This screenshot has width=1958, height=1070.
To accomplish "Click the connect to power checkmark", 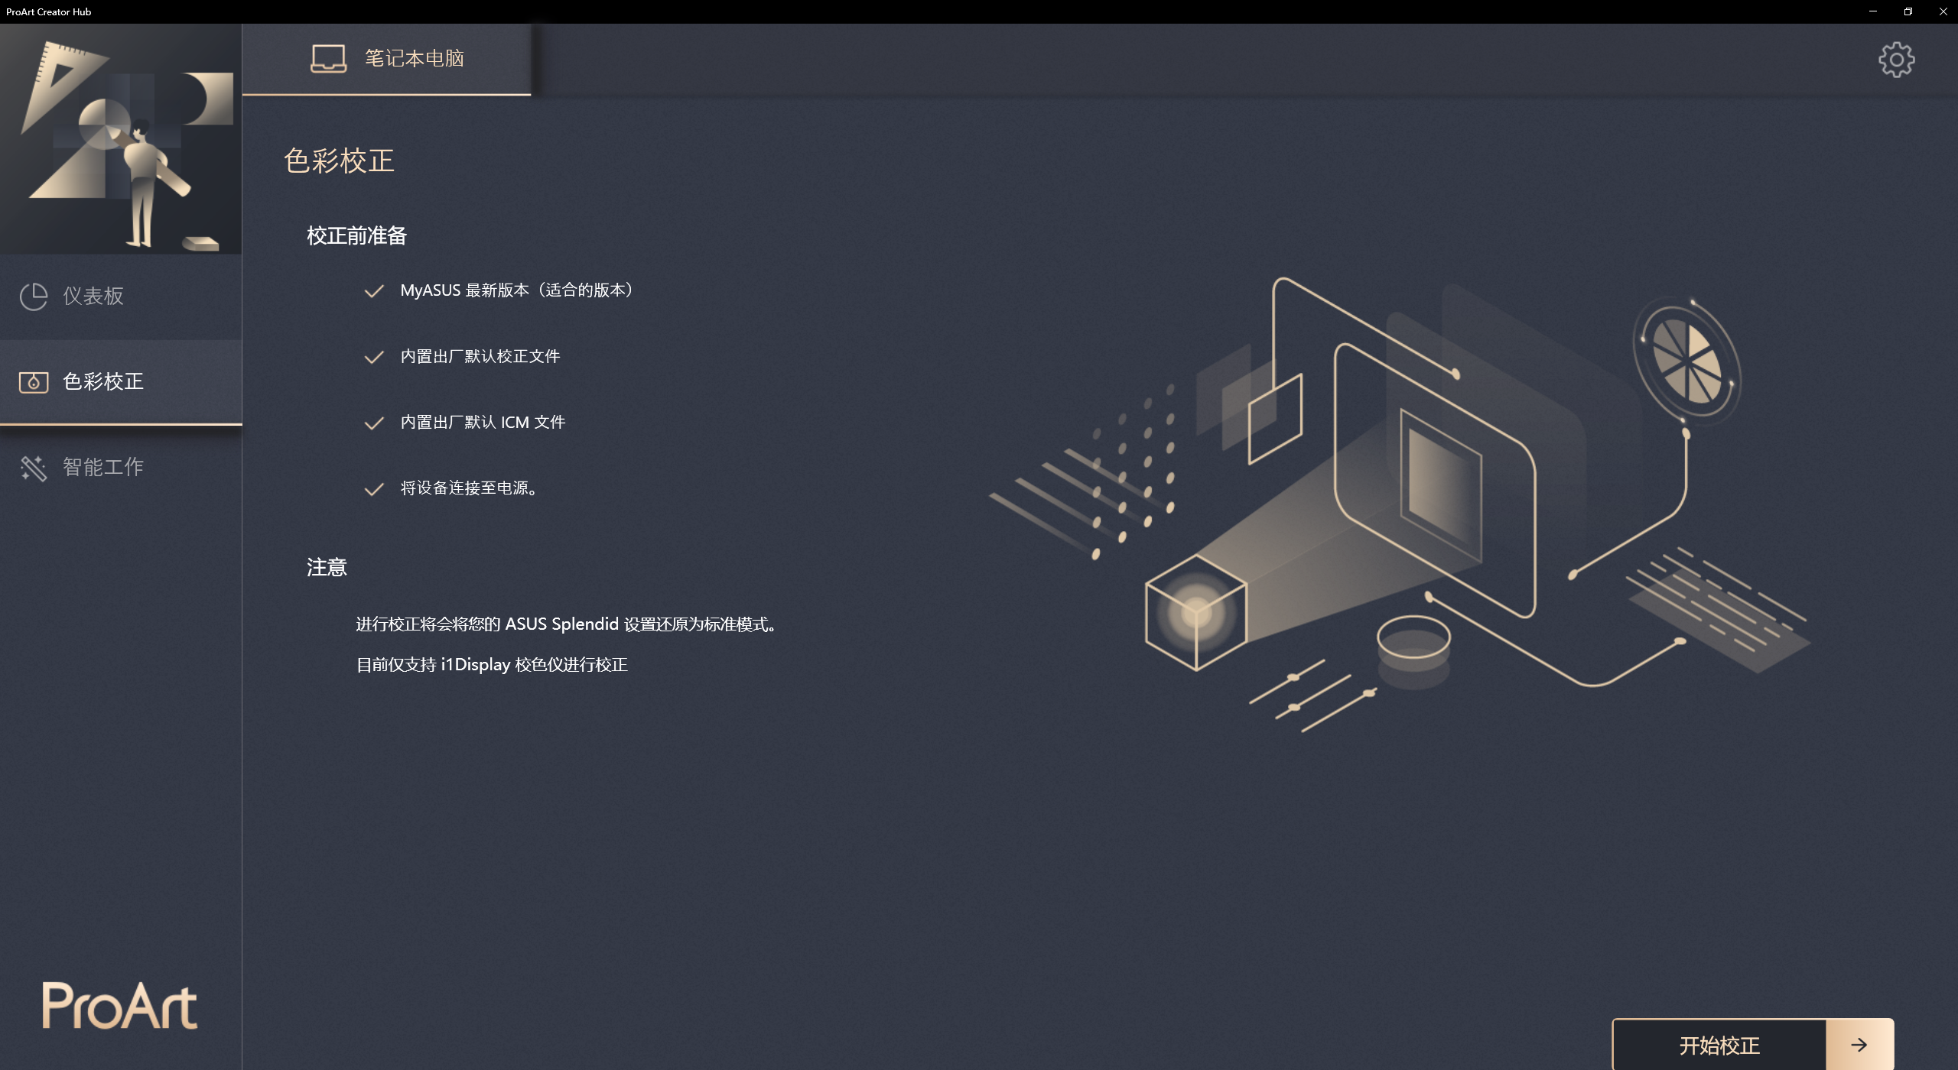I will tap(374, 489).
